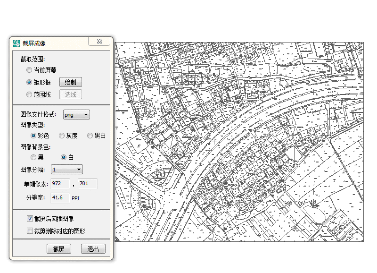Click the 截屏成像 dialog title icon
The height and width of the screenshot is (273, 377).
(16, 43)
